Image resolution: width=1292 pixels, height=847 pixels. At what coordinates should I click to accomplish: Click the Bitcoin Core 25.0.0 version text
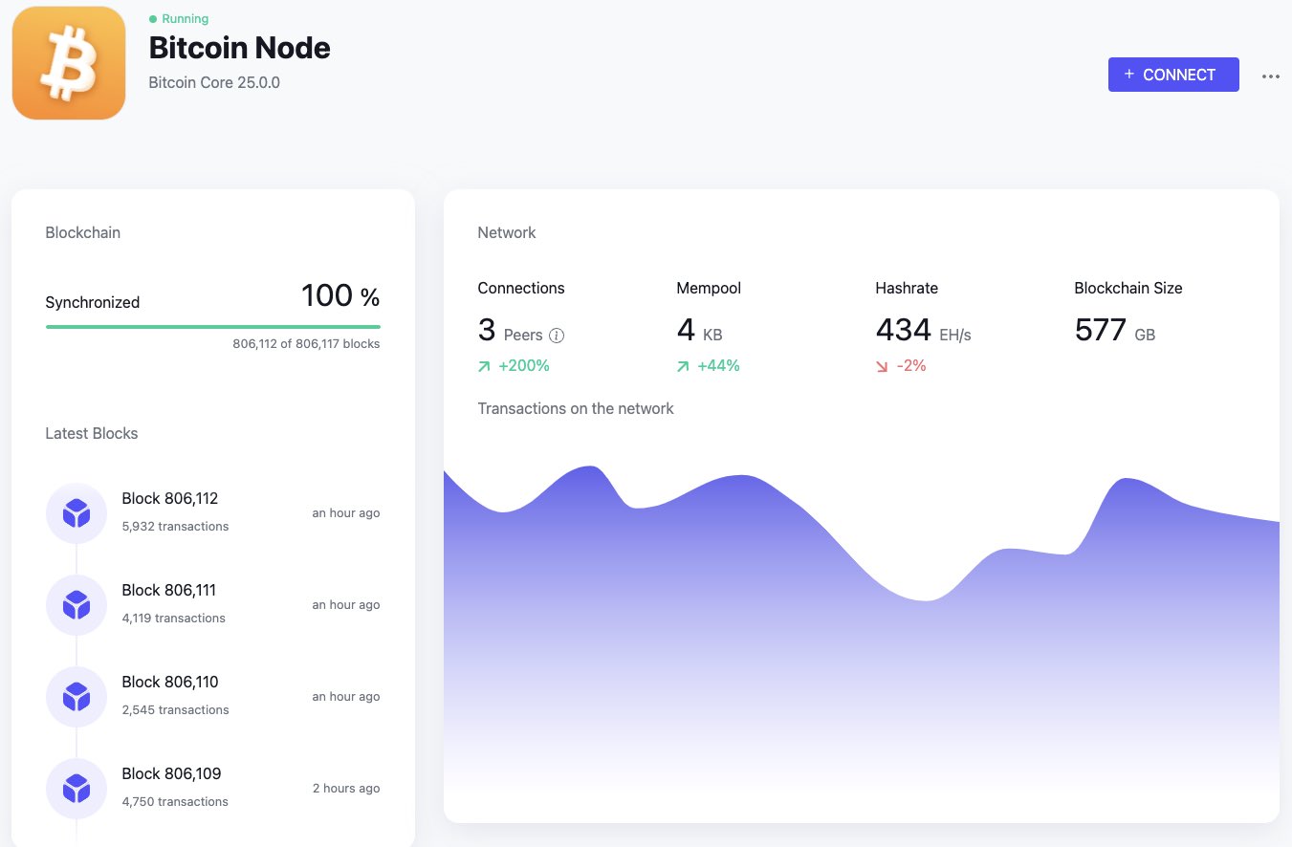(214, 82)
